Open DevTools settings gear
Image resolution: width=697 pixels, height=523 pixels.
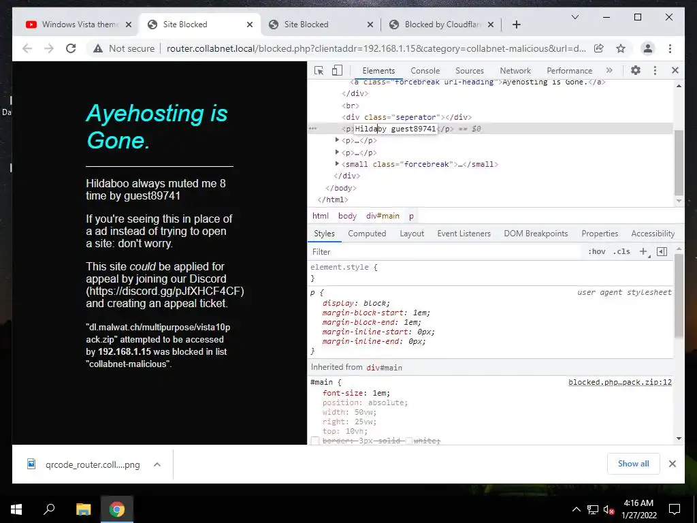pyautogui.click(x=636, y=70)
